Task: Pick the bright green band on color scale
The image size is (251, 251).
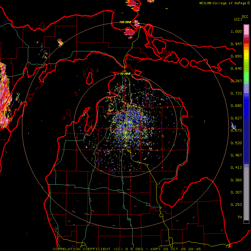Action: click(246, 76)
